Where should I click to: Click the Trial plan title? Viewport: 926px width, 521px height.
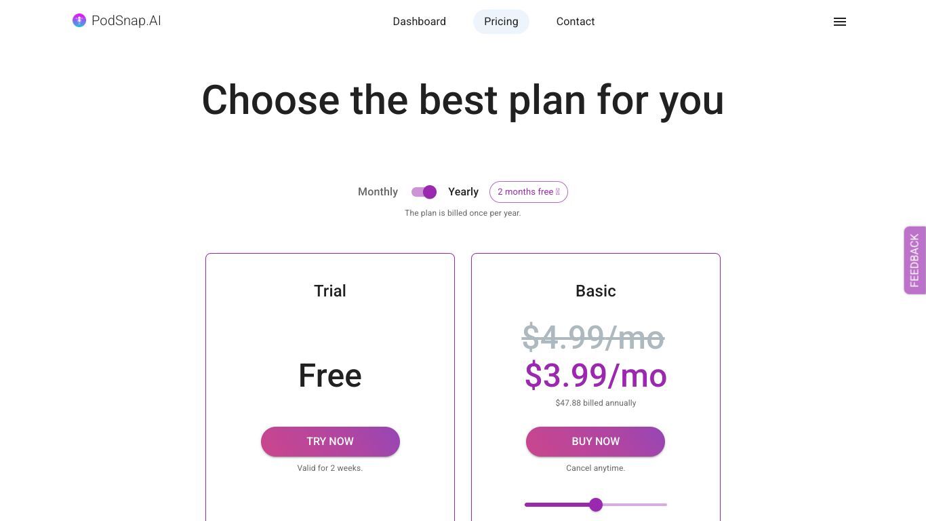point(330,291)
